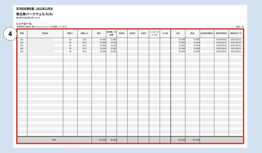Click the 駐車料 column header
The image size is (262, 153).
pyautogui.click(x=122, y=33)
